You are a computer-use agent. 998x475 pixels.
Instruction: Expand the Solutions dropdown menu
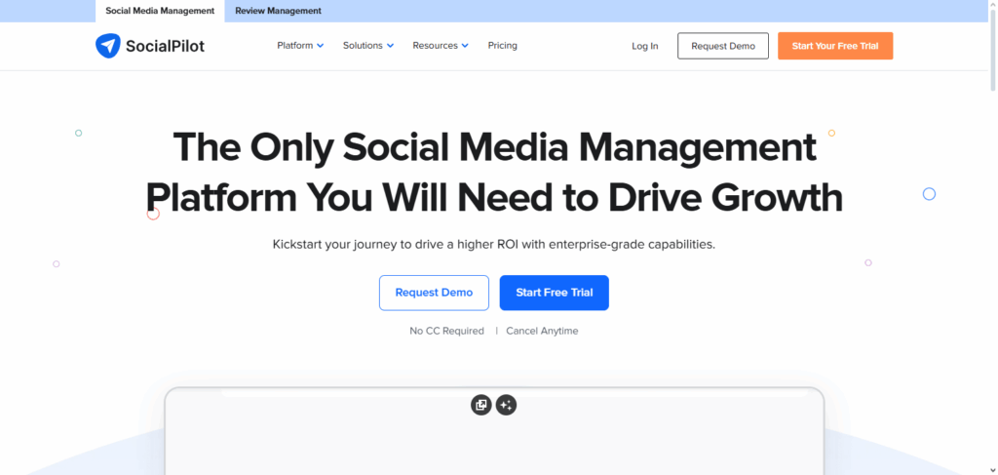(367, 46)
